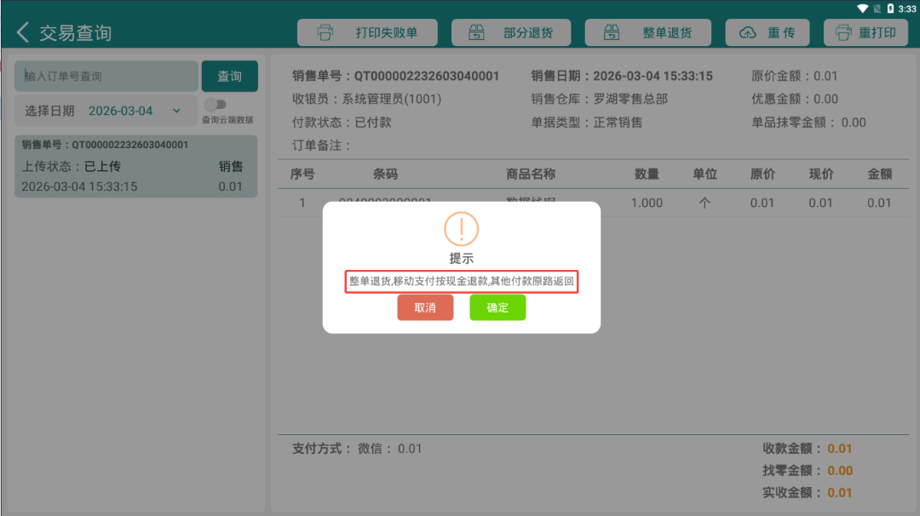Viewport: 920px width, 516px height.
Task: Click the return-box icon on 整单退货
Action: click(x=612, y=32)
